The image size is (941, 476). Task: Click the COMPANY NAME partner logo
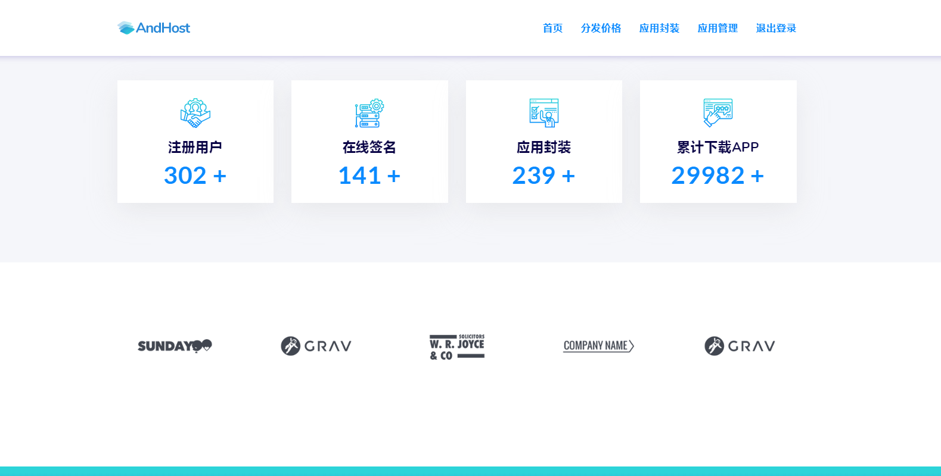598,346
